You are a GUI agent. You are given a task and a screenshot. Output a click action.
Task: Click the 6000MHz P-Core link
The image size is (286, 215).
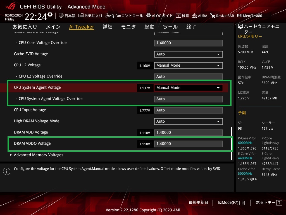pyautogui.click(x=245, y=143)
